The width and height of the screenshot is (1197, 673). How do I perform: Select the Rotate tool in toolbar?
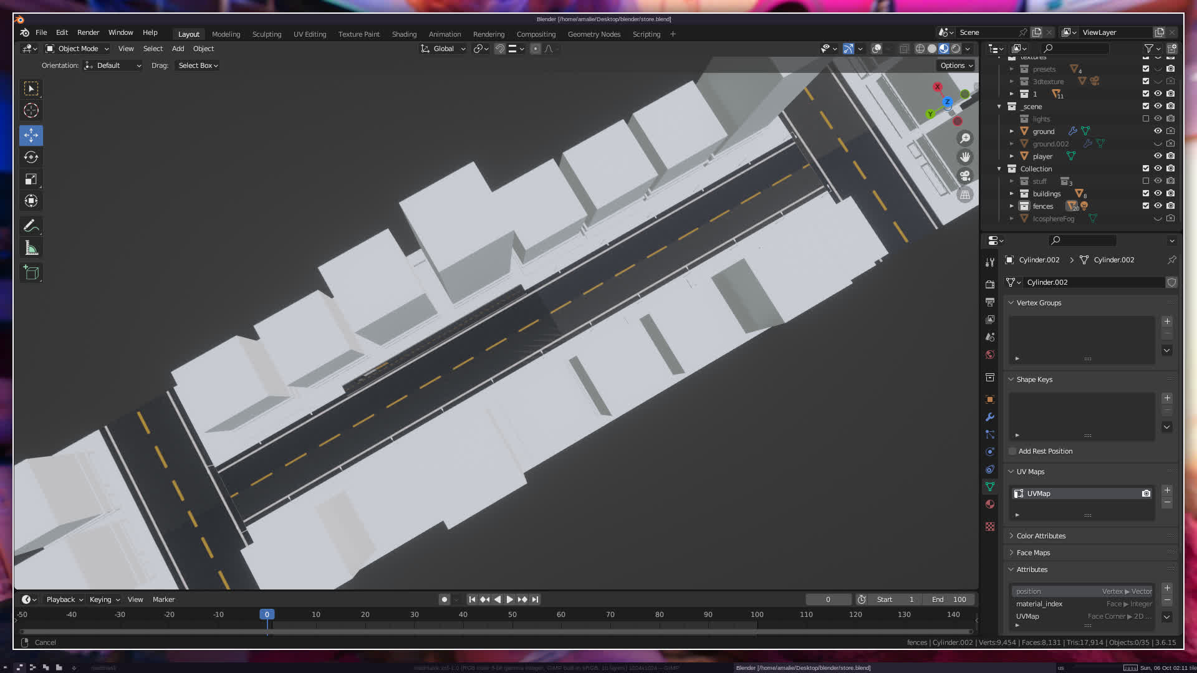[x=31, y=158]
